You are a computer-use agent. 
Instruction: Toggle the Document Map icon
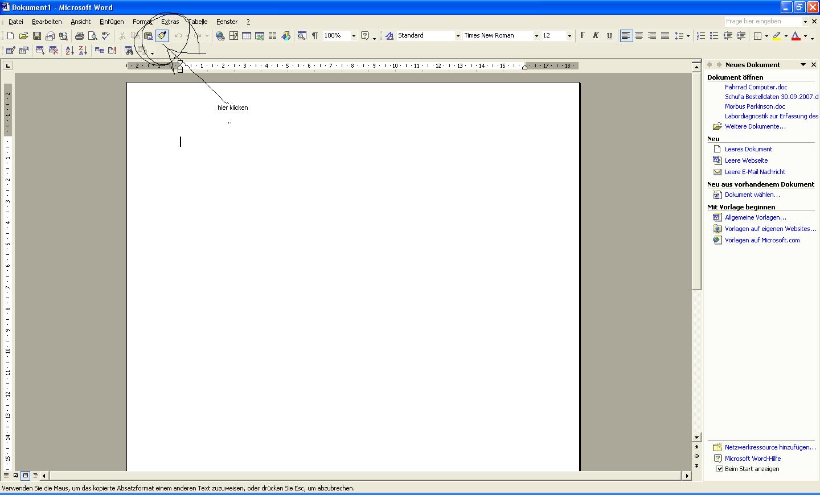tap(302, 36)
